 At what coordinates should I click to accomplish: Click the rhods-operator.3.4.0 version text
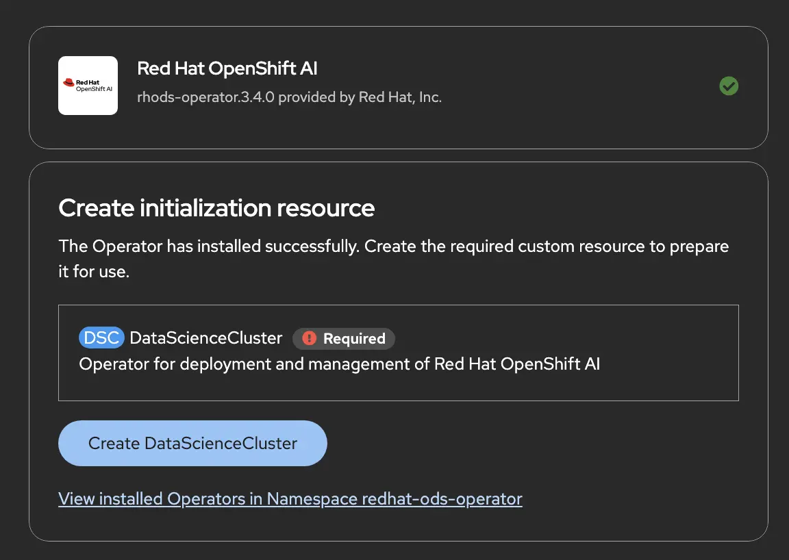(x=289, y=97)
